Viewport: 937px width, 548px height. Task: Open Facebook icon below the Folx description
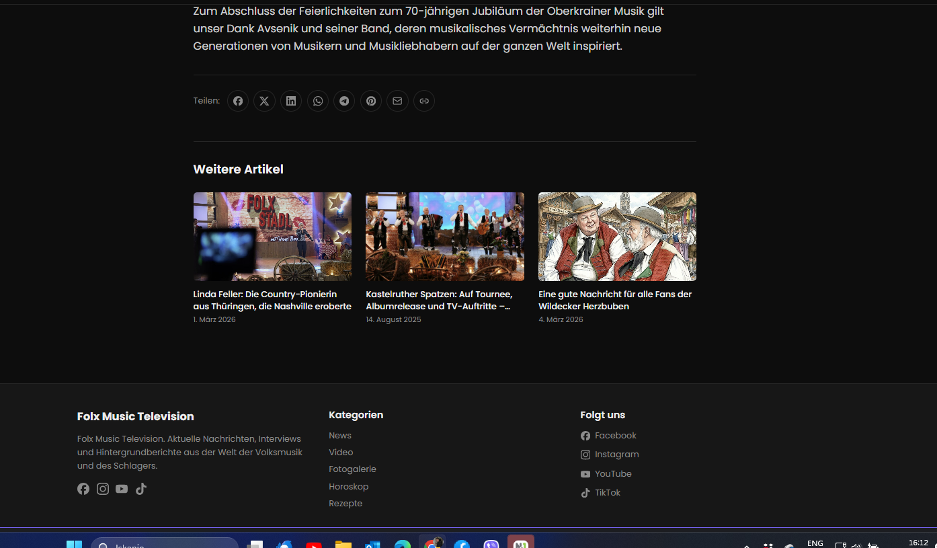click(x=83, y=489)
